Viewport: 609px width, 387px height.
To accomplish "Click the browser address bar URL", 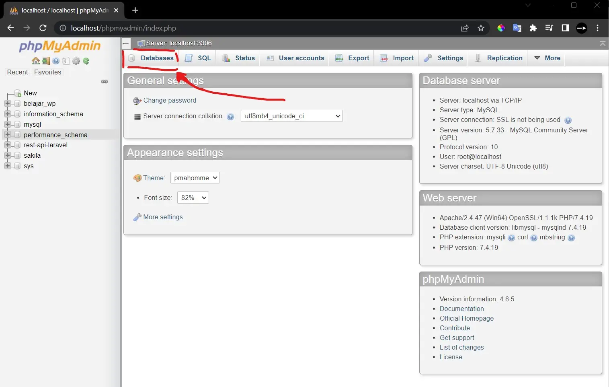I will click(x=123, y=28).
